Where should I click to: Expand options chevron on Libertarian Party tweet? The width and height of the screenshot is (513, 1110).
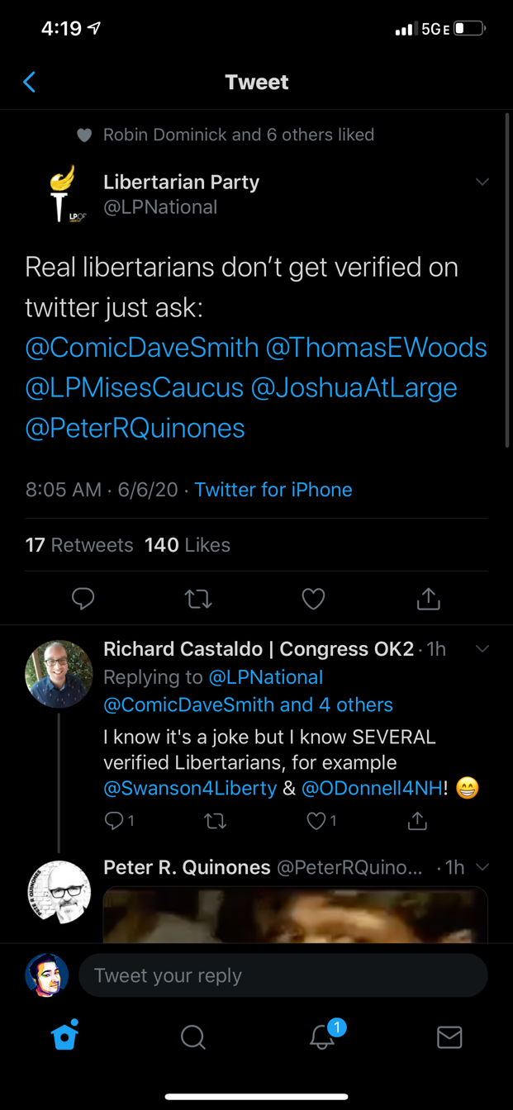(482, 182)
